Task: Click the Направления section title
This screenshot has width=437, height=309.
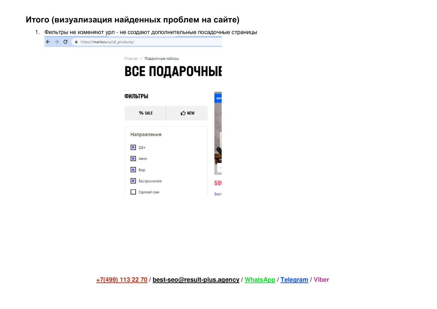Action: [x=146, y=134]
